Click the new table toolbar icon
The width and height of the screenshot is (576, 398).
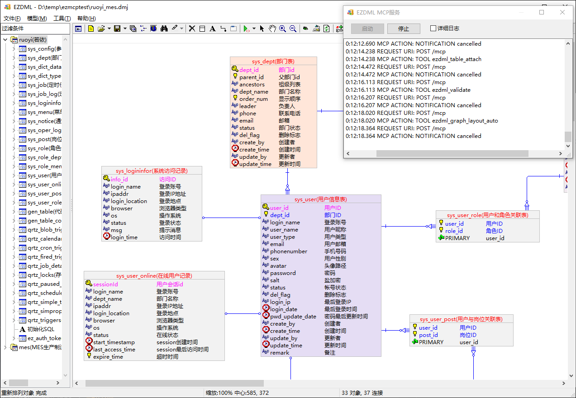202,28
